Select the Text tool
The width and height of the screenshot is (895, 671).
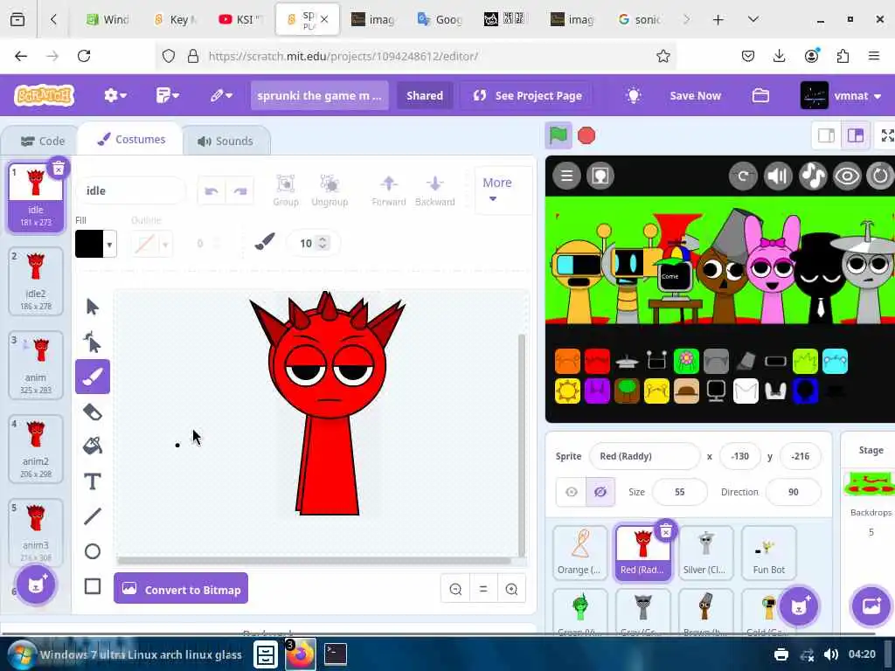[93, 481]
